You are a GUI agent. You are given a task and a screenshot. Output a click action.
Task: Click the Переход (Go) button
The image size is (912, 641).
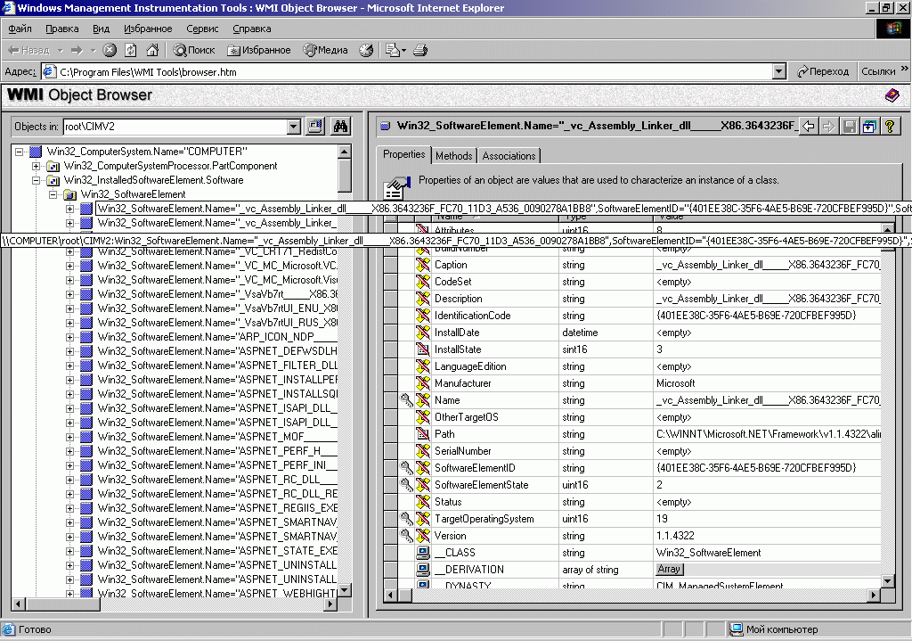click(822, 71)
